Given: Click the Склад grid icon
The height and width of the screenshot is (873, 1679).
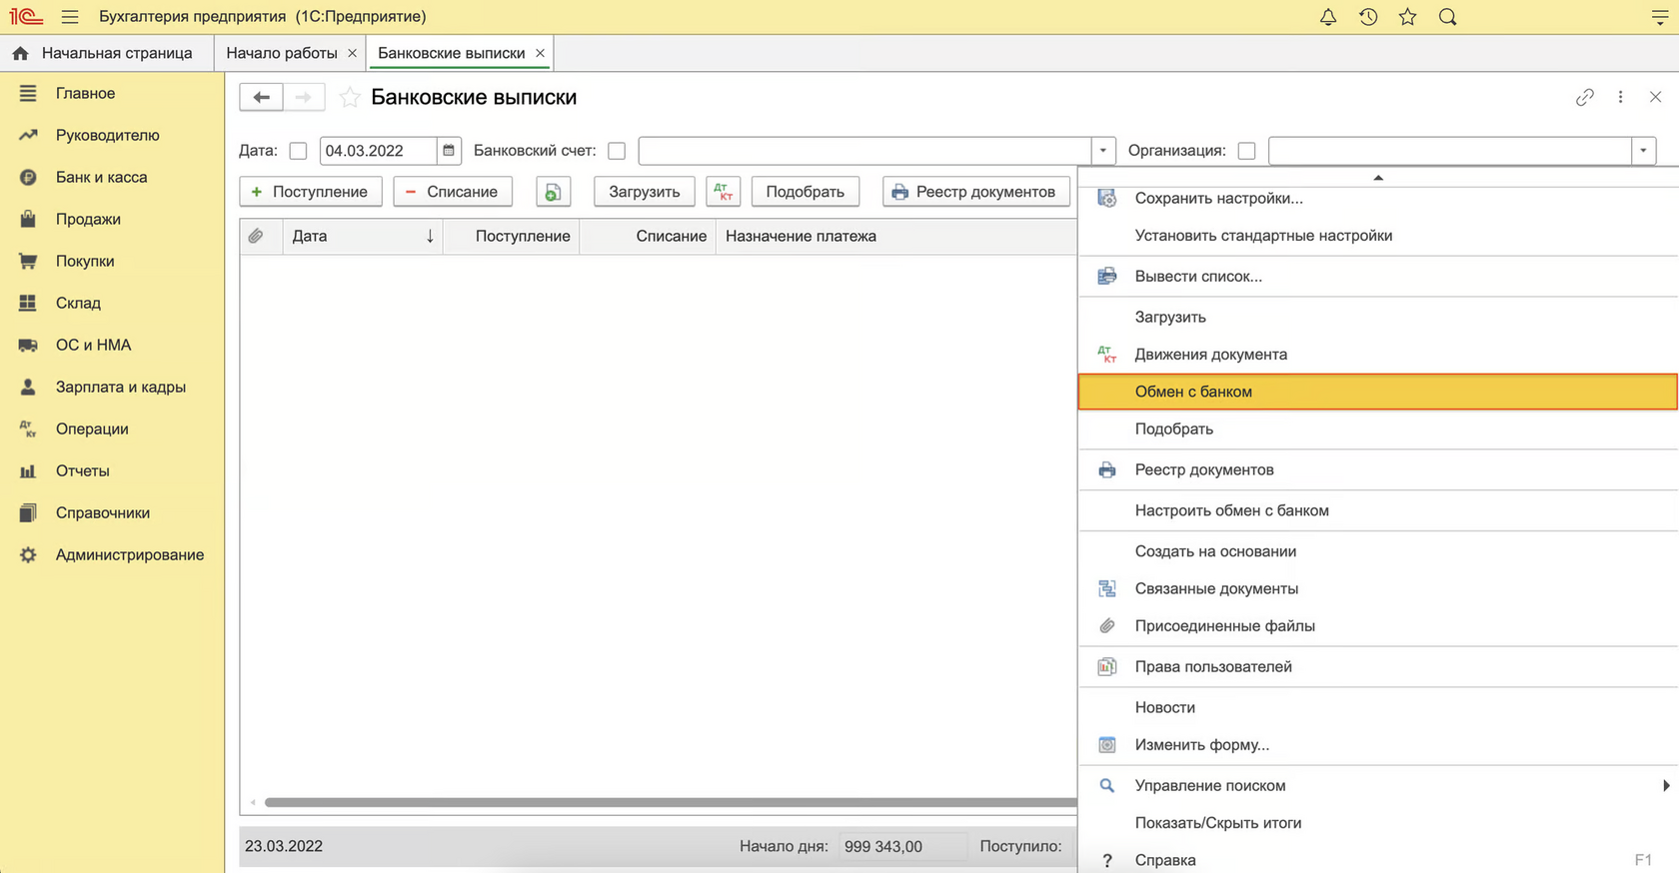Looking at the screenshot, I should tap(28, 303).
